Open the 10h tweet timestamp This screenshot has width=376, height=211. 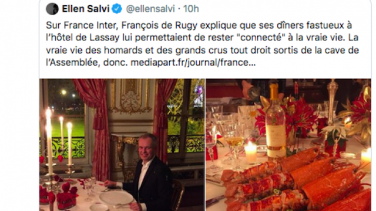tap(191, 9)
